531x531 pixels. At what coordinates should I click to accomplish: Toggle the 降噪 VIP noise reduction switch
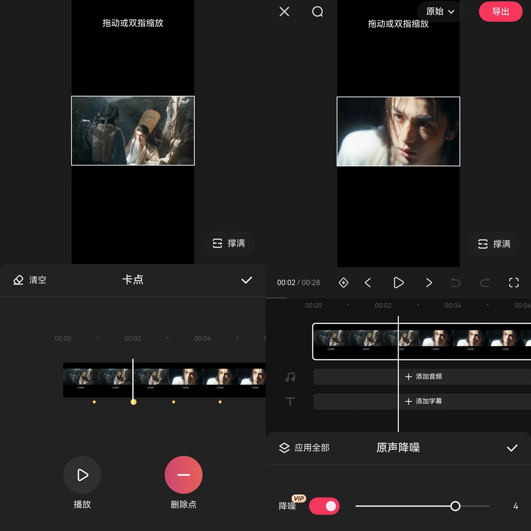tap(324, 506)
